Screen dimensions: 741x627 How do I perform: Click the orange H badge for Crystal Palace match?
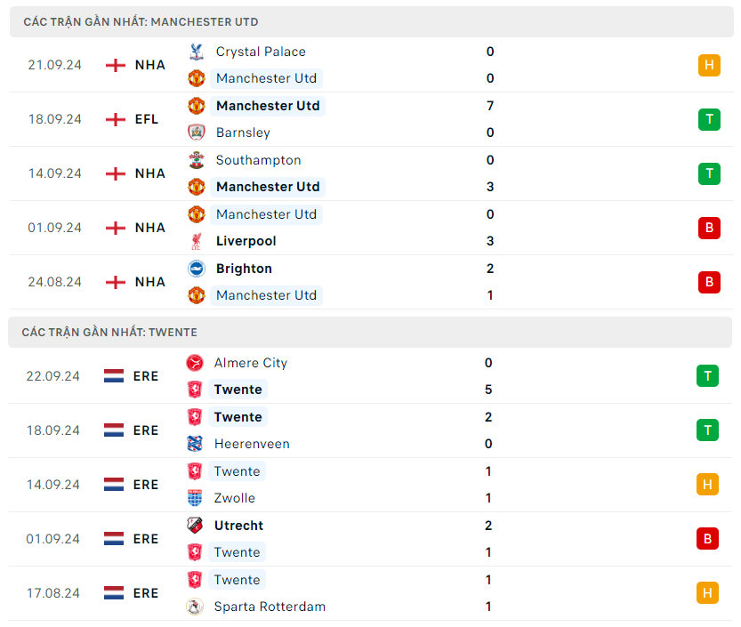pos(709,65)
